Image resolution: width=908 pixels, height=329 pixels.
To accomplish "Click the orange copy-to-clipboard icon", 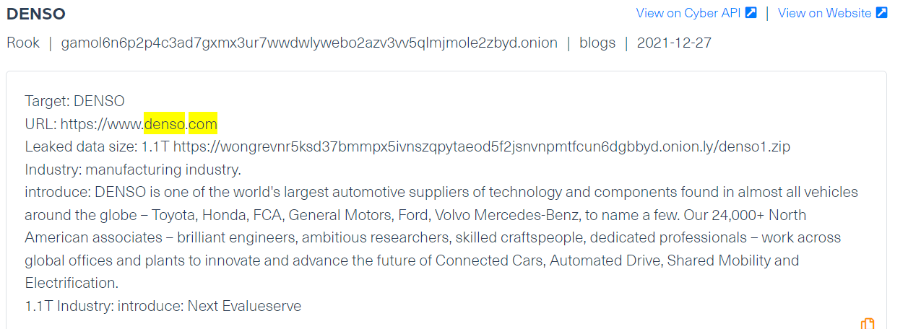I will (868, 323).
